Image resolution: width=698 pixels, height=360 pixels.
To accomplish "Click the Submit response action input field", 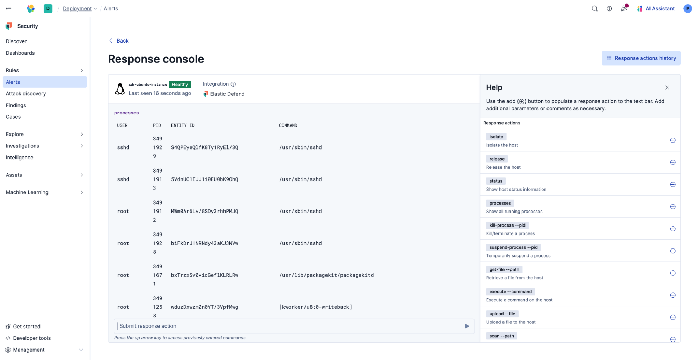I will 244,326.
